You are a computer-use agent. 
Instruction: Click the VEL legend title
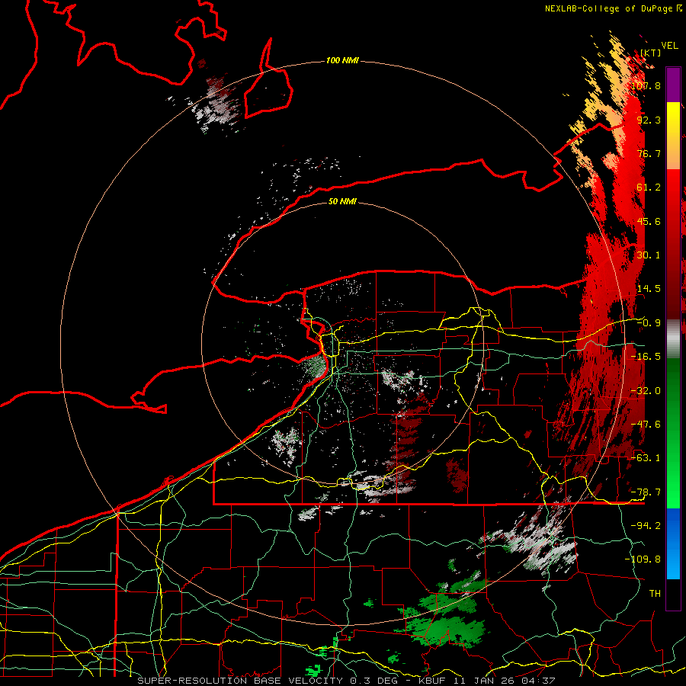670,46
